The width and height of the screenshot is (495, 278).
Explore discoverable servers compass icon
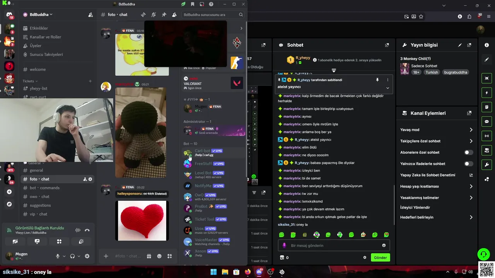tap(9, 204)
